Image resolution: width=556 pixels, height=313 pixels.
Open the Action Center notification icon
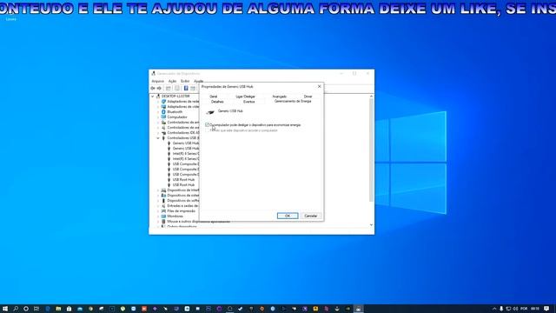coord(546,309)
